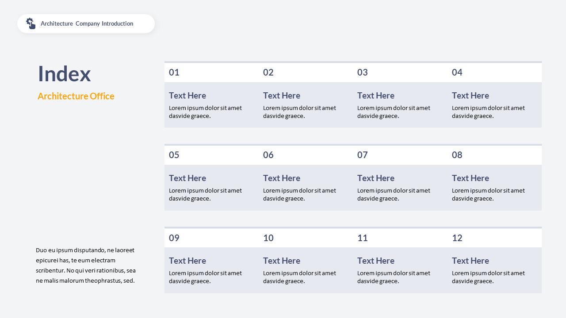Select index number 02
Screen dimensions: 566x318
tap(268, 72)
